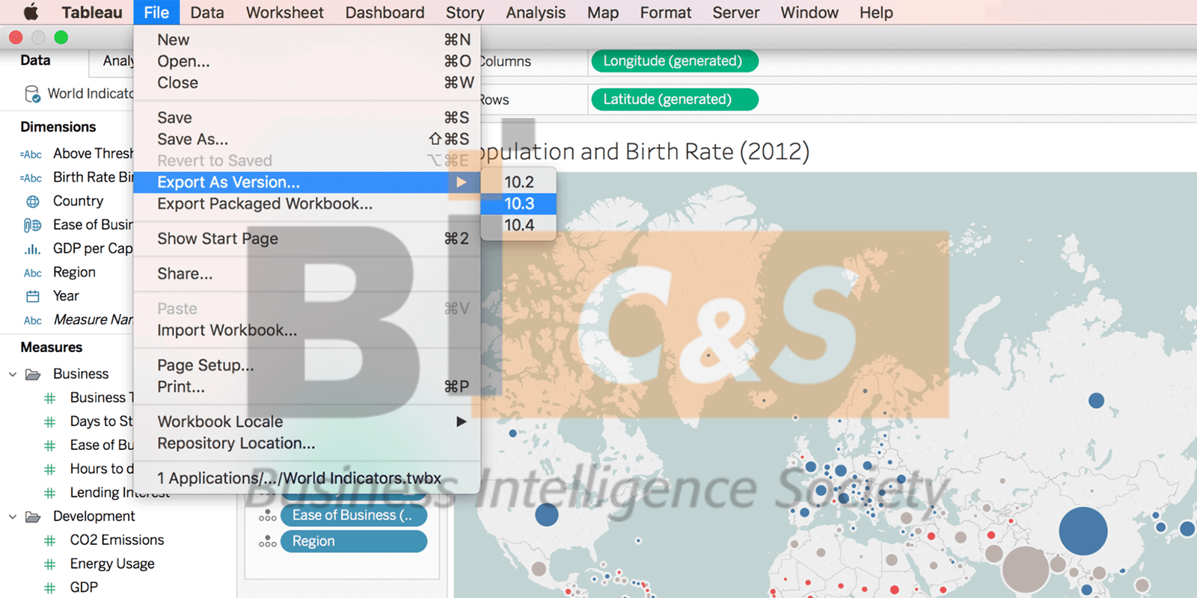
Task: Click the Development folder icon
Action: tap(33, 517)
